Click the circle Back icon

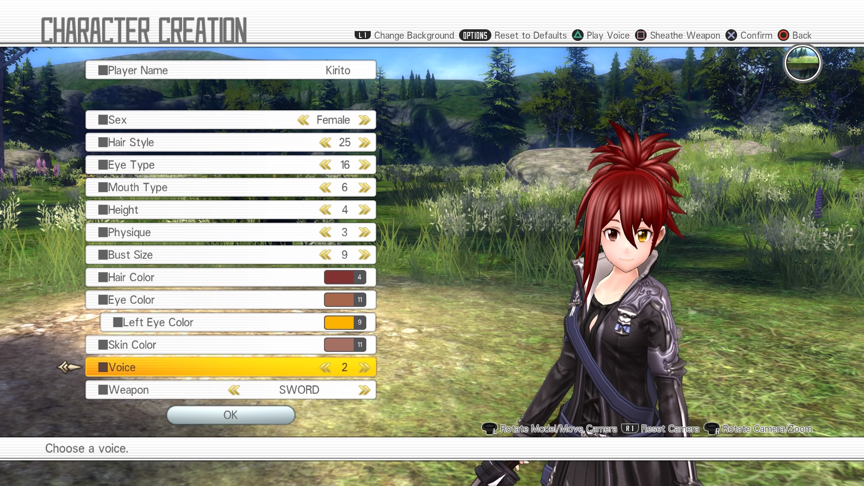pos(783,35)
